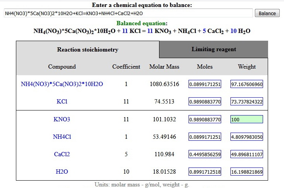Open the H2O compound link
This screenshot has height=188, width=284.
click(62, 172)
